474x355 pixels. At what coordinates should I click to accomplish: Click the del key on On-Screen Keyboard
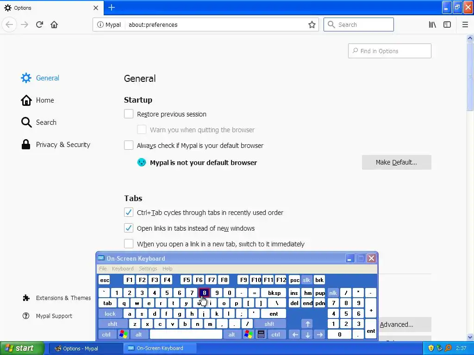click(294, 303)
